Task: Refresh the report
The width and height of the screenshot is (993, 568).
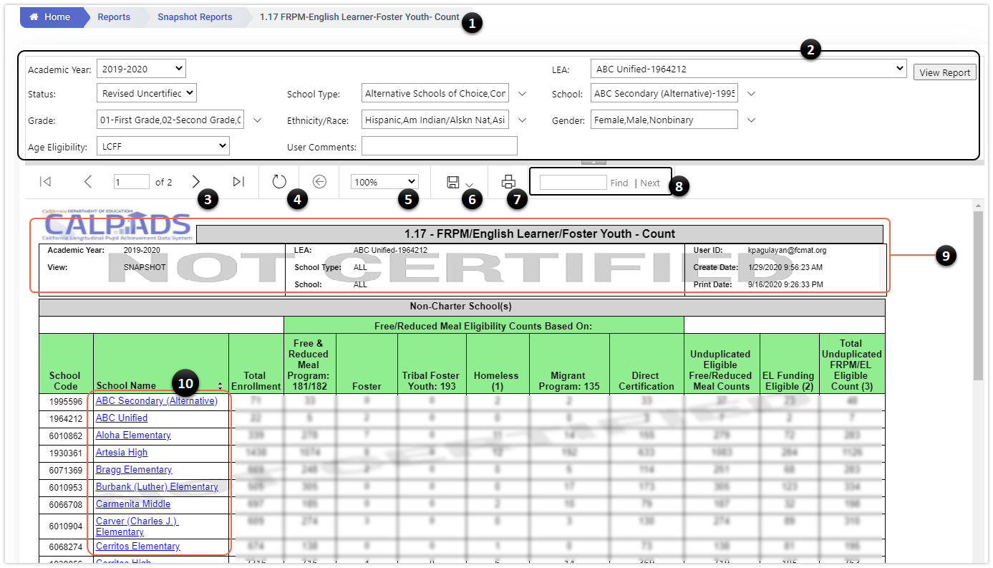Action: 279,182
